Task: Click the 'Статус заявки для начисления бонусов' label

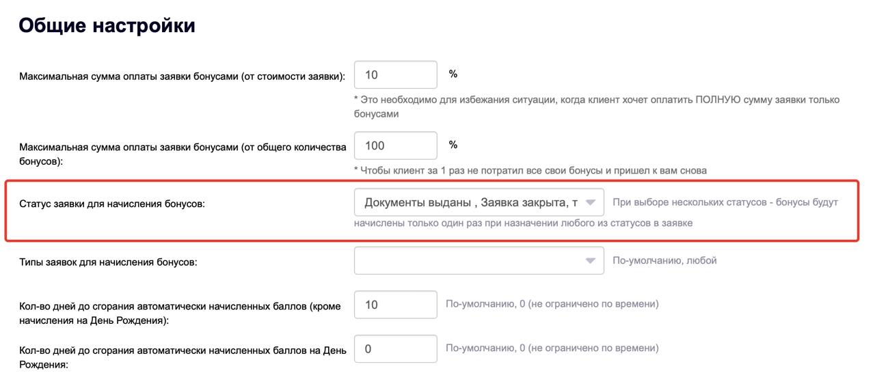Action: click(112, 204)
